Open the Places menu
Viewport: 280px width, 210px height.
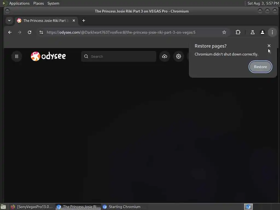pyautogui.click(x=39, y=3)
